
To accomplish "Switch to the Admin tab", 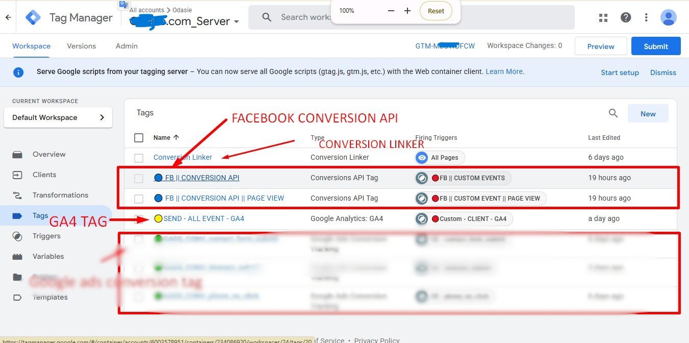I will 126,46.
